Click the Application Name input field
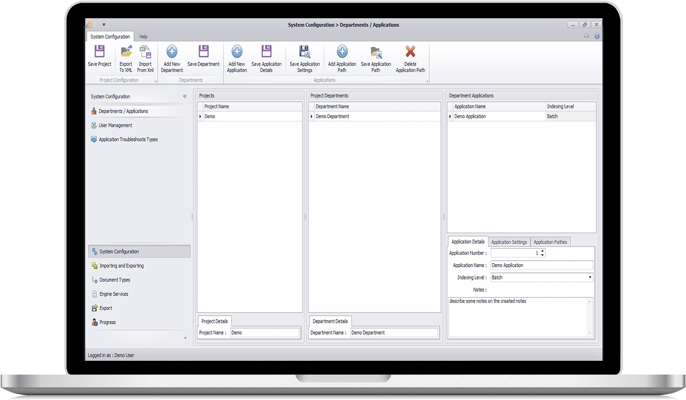Image resolution: width=686 pixels, height=400 pixels. [542, 265]
